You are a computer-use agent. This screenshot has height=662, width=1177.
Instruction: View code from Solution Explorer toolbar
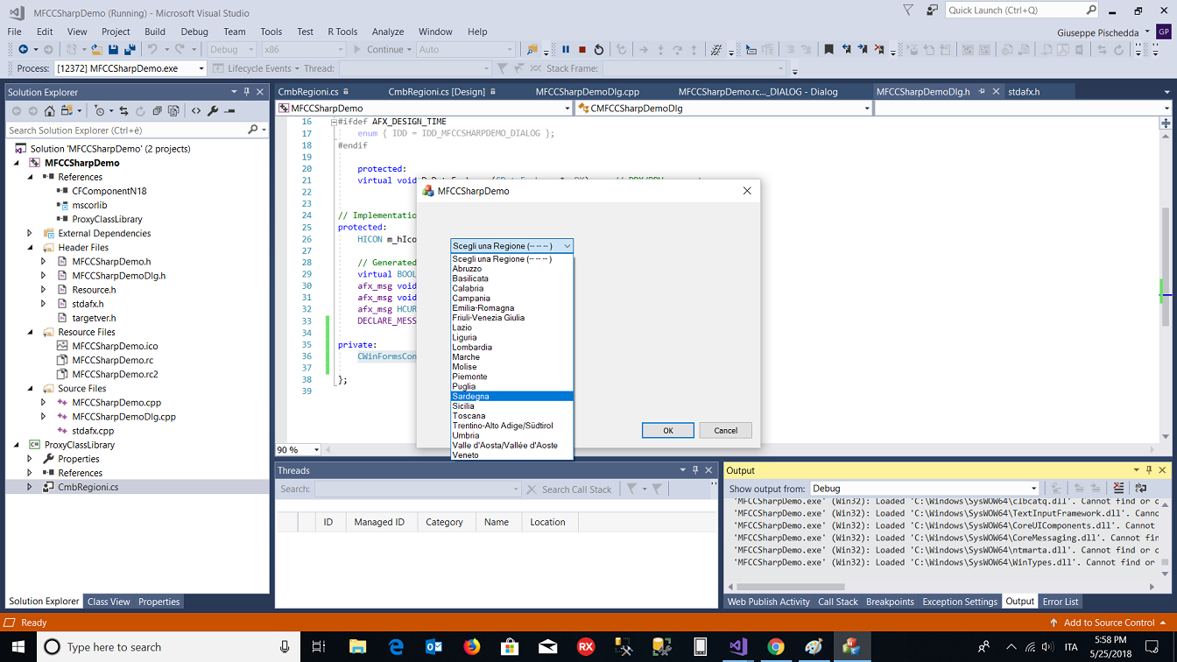[x=196, y=111]
